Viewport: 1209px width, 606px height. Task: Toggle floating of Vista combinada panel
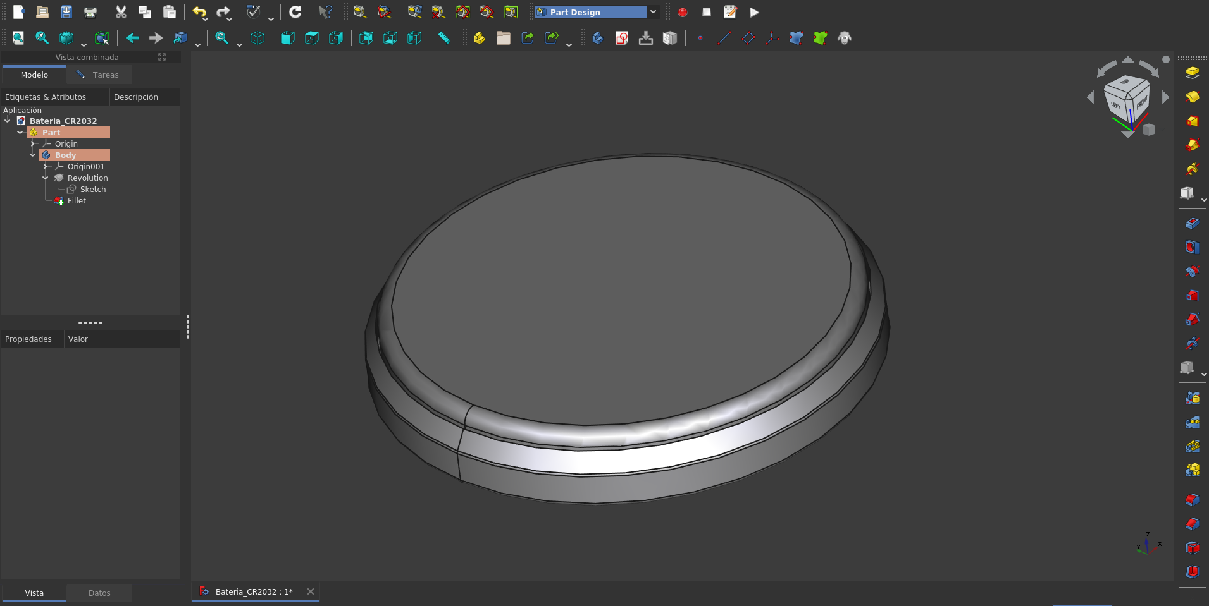pyautogui.click(x=162, y=57)
